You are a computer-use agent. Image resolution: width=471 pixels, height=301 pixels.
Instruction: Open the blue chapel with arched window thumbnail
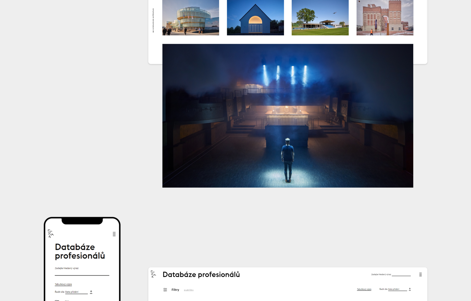pos(255,18)
